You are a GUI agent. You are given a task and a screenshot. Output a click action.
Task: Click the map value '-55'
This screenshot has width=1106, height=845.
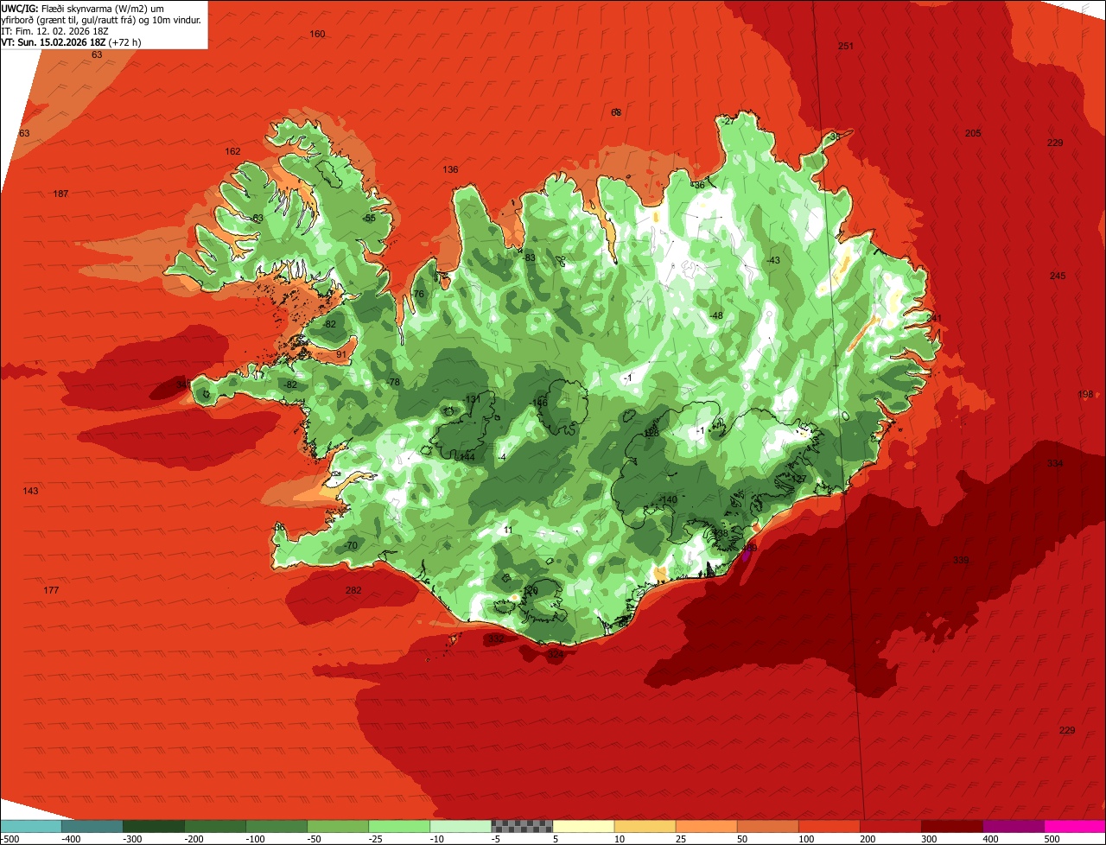(369, 218)
